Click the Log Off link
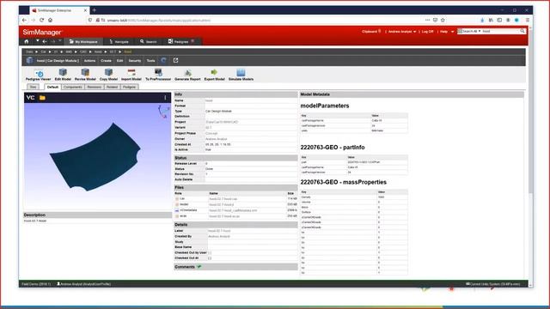Image resolution: width=550 pixels, height=309 pixels. click(428, 32)
